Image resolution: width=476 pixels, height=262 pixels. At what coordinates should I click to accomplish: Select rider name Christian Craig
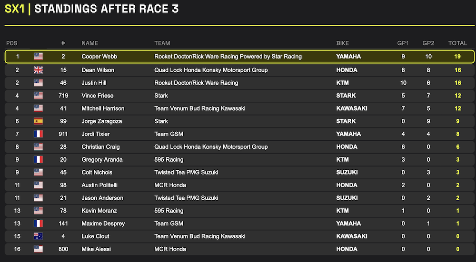[100, 147]
